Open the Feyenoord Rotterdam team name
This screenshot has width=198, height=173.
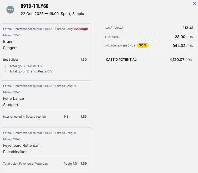[22, 145]
